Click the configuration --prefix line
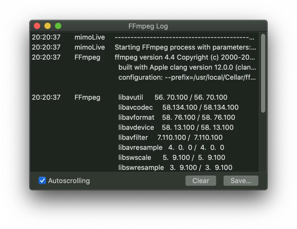 click(187, 77)
